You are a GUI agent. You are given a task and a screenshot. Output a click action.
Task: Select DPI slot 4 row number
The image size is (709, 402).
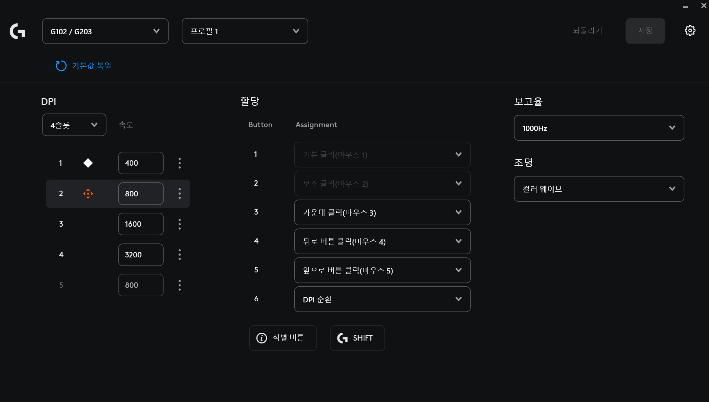(x=61, y=255)
